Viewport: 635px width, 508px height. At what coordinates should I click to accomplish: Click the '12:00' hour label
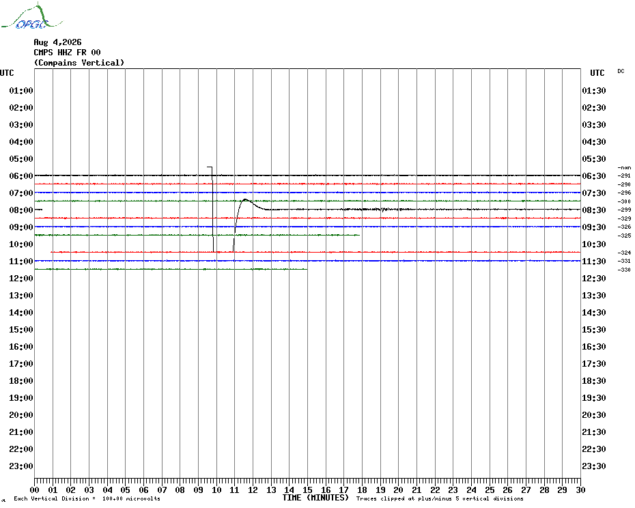(x=21, y=279)
